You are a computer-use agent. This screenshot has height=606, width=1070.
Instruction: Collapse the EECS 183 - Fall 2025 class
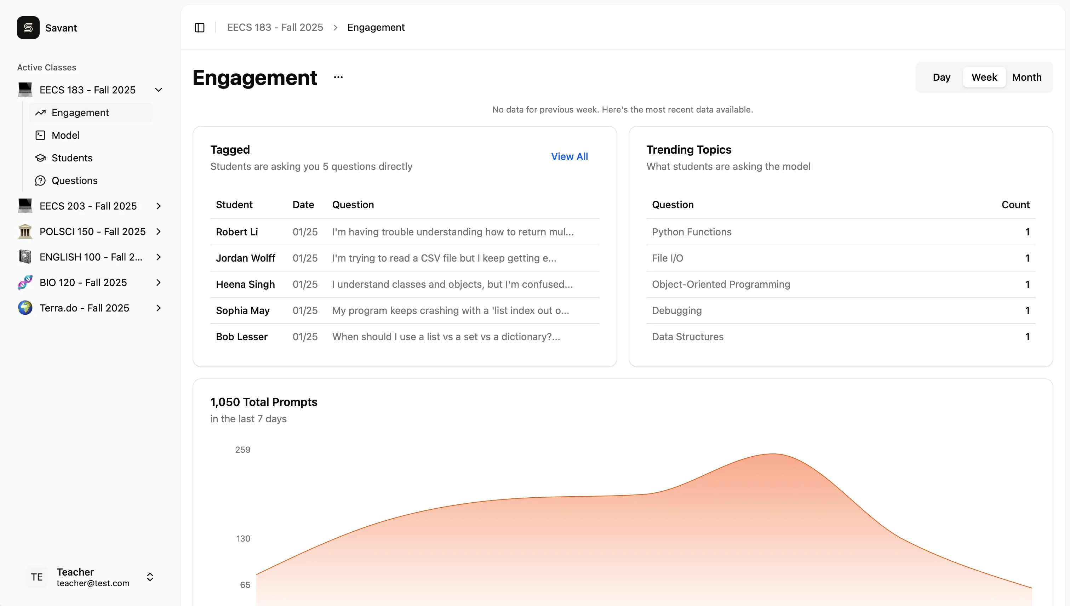[x=159, y=90]
